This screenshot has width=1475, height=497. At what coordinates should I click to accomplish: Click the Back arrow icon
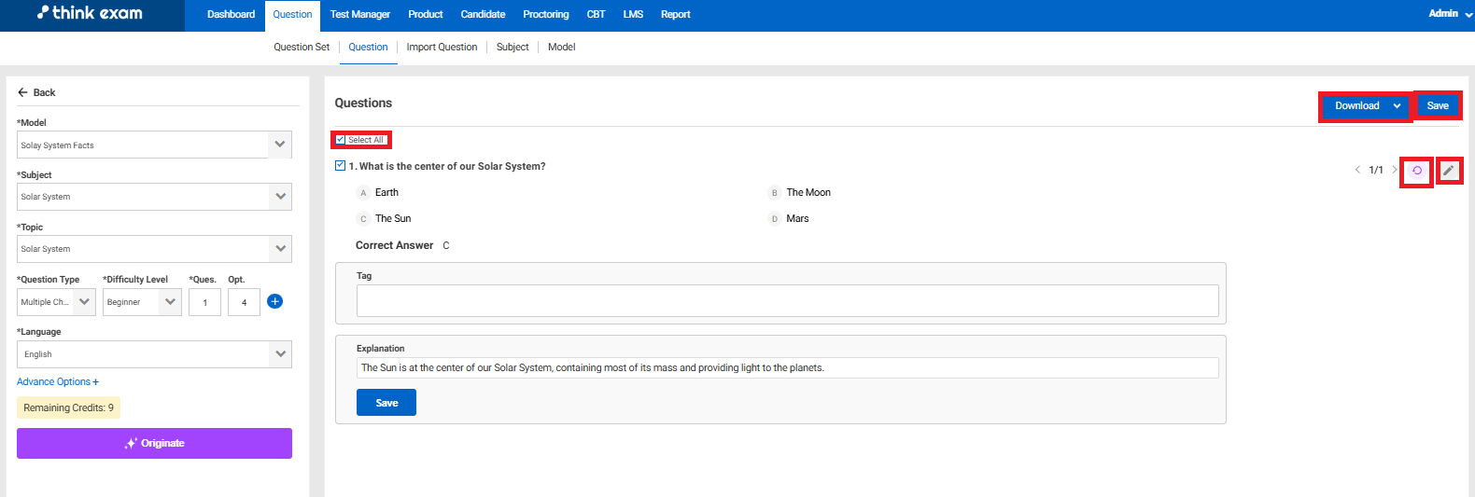click(23, 92)
